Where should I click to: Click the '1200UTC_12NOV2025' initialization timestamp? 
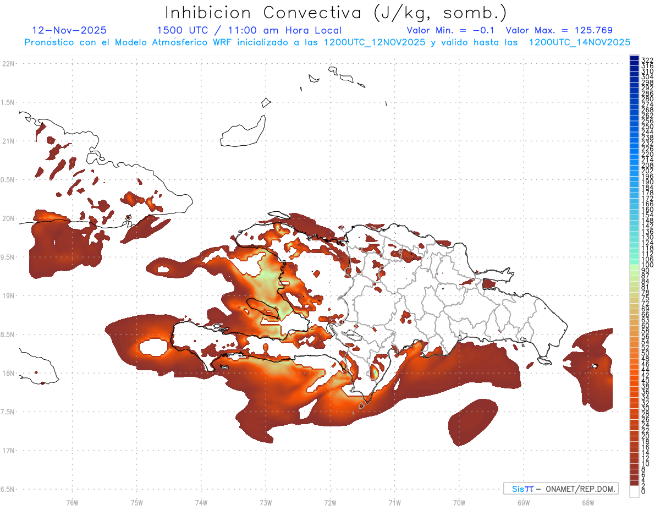click(x=373, y=42)
